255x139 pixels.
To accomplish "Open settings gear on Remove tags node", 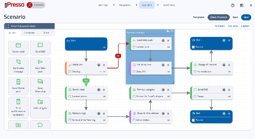I will 99,114.
